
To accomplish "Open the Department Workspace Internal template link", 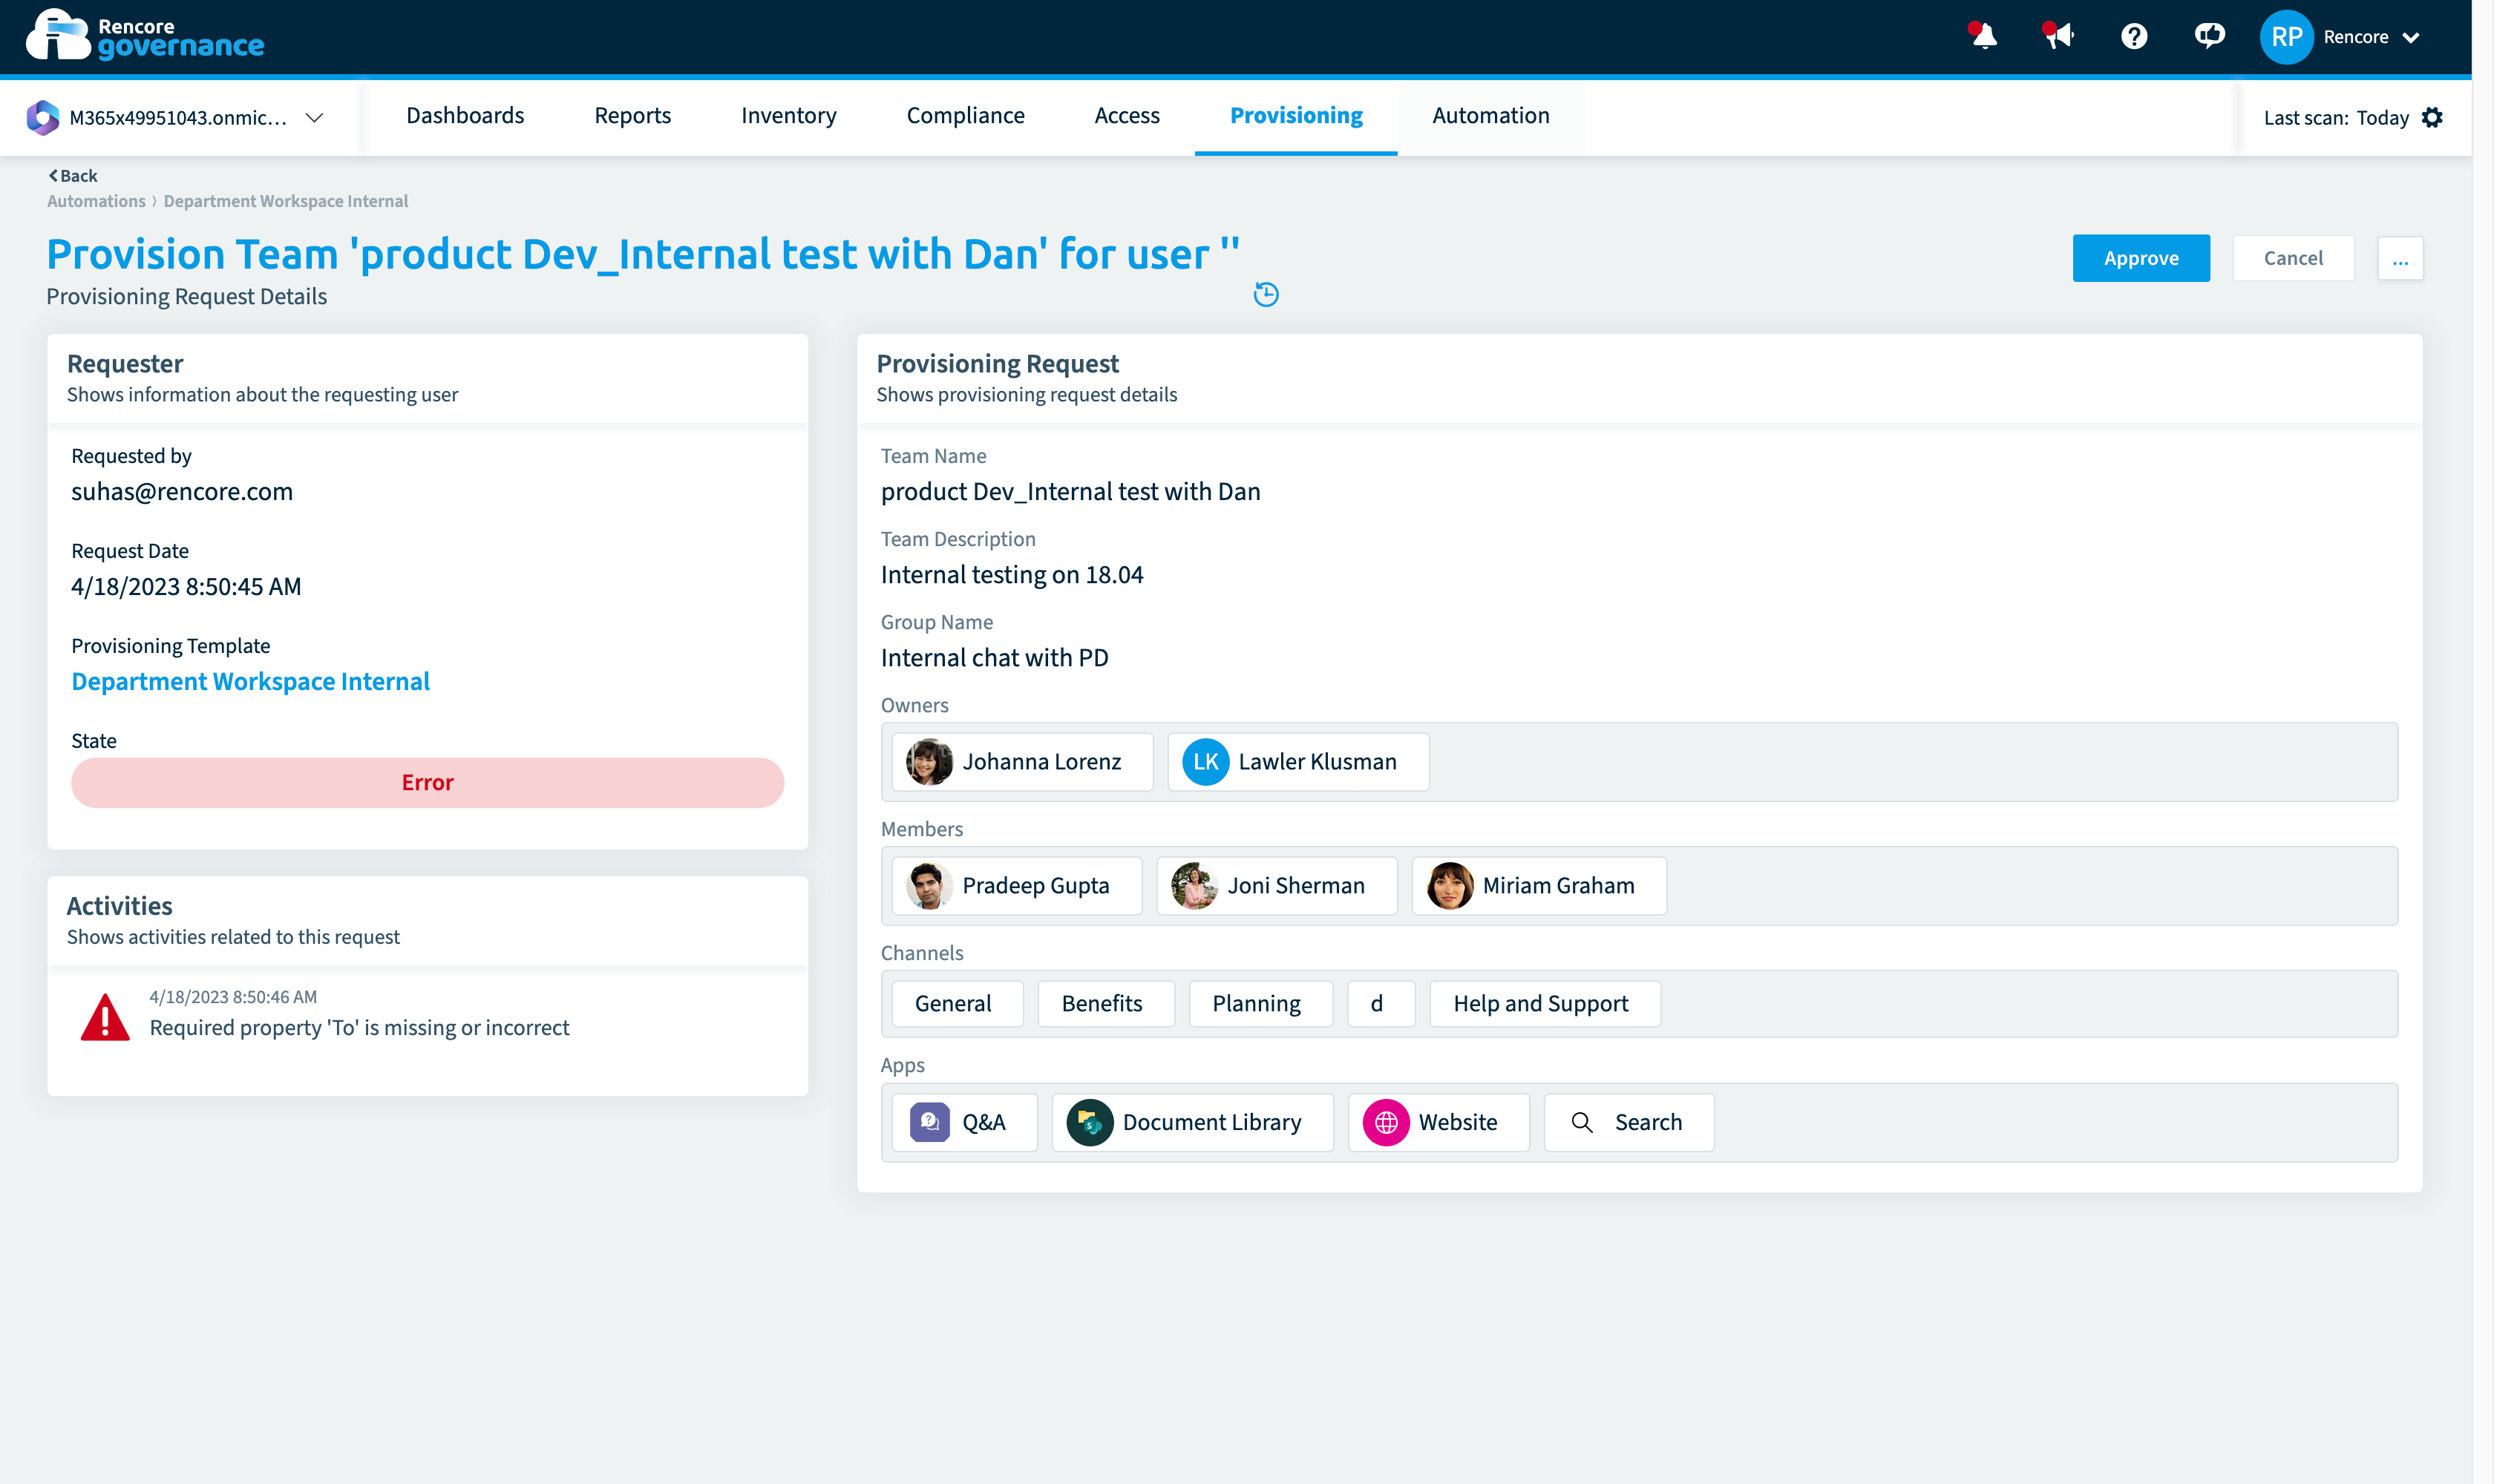I will (x=250, y=681).
